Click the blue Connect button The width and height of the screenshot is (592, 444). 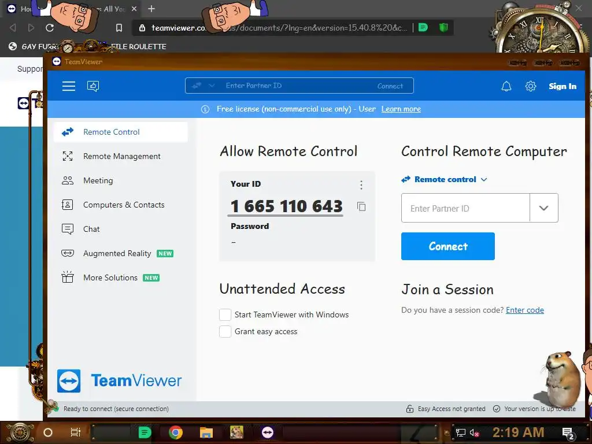(x=448, y=246)
